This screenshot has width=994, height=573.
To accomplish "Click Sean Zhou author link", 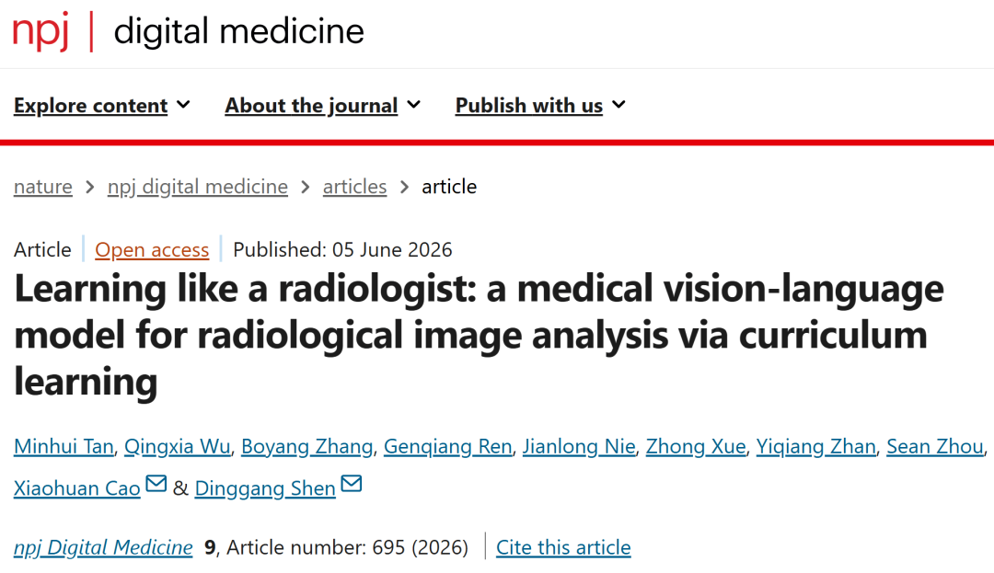I will [935, 446].
